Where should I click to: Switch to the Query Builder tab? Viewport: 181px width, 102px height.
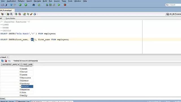coord(10,18)
